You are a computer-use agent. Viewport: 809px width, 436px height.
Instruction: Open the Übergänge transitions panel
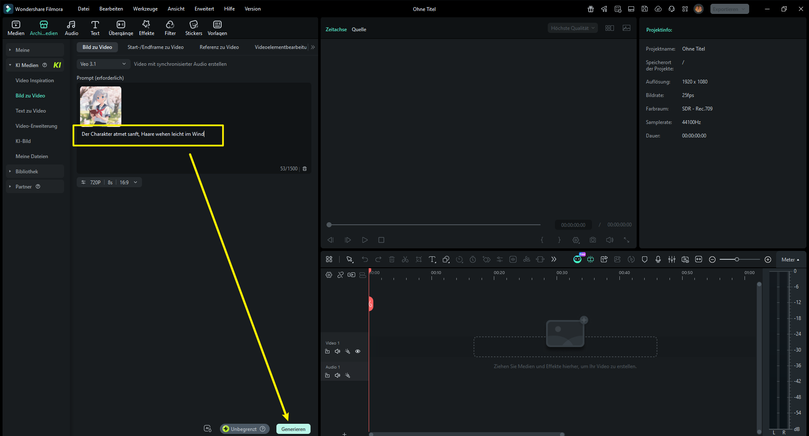121,28
